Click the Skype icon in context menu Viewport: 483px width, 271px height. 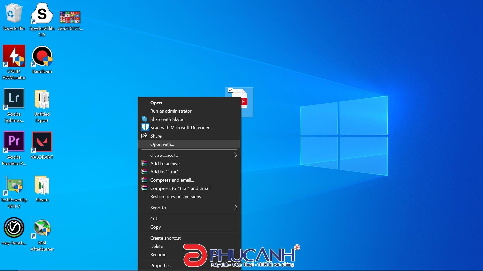tap(144, 119)
